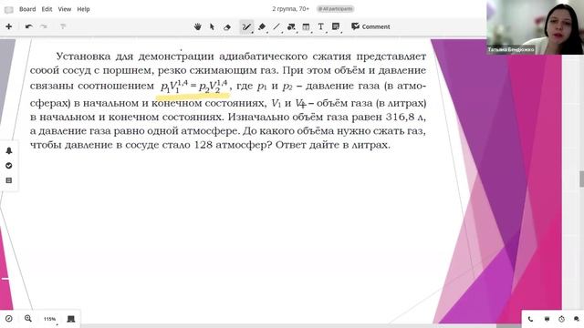Select the hand pan tool
This screenshot has width=584, height=328.
197,26
